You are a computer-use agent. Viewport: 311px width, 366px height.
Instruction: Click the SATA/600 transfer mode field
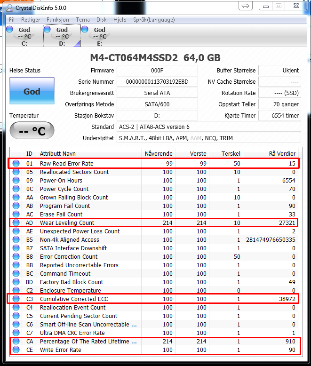pos(157,104)
